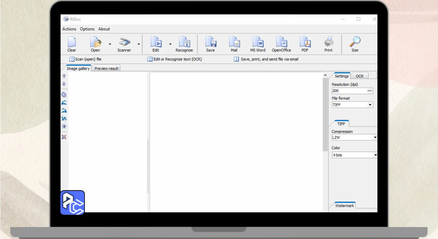Click the Print icon
Image resolution: width=438 pixels, height=239 pixels.
(328, 44)
